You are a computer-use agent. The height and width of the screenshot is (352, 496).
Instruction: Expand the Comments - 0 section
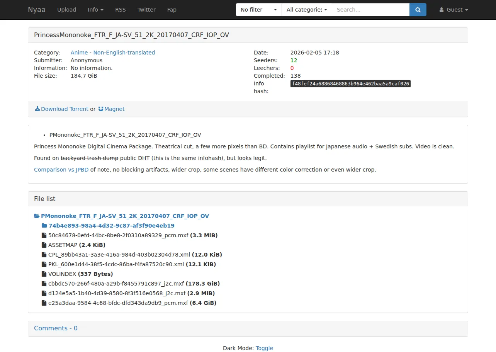(56, 328)
